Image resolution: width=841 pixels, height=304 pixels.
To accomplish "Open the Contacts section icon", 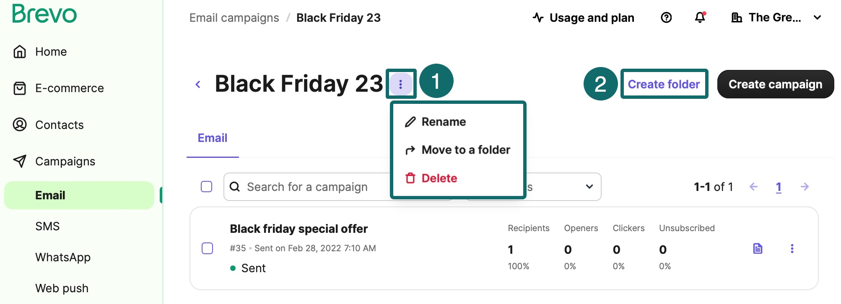I will coord(20,124).
